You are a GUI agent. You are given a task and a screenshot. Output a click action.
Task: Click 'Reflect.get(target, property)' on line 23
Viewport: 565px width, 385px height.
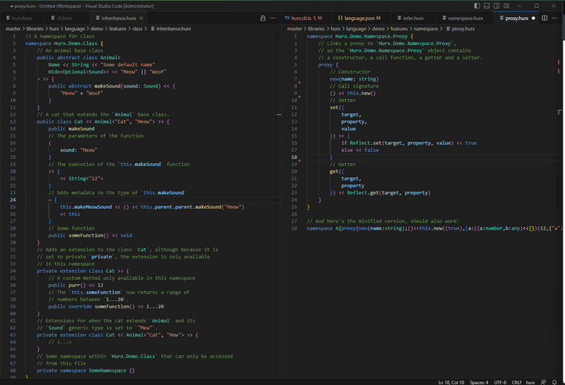click(x=389, y=193)
